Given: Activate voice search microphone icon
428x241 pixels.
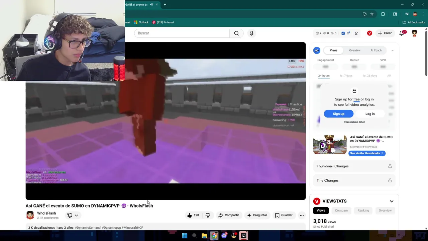Looking at the screenshot, I should [x=252, y=33].
